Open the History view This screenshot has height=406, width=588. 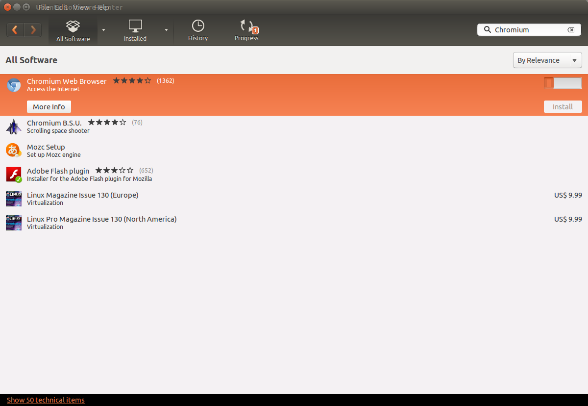pyautogui.click(x=198, y=31)
